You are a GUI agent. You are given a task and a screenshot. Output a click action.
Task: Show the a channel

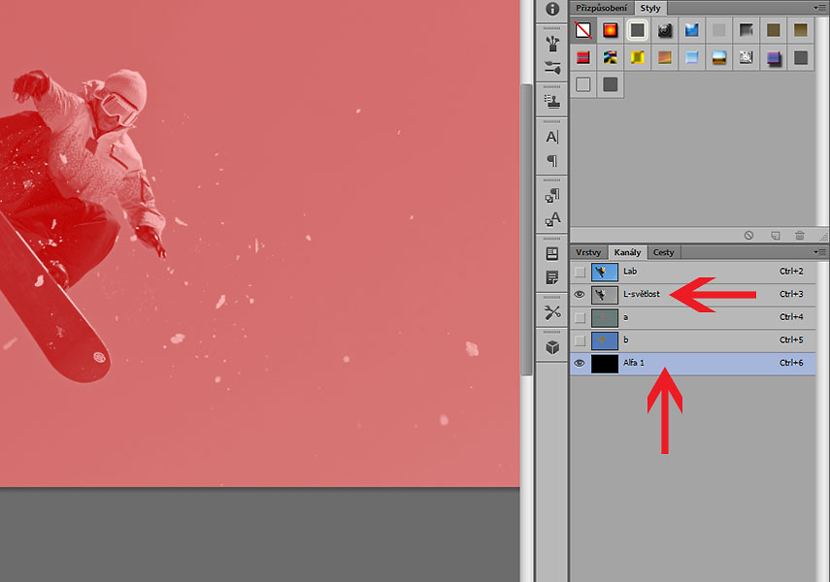(581, 317)
